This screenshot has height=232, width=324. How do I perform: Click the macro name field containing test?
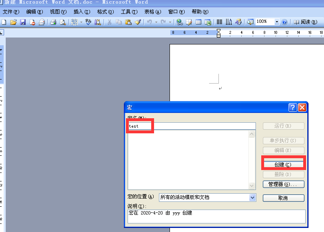[192, 126]
